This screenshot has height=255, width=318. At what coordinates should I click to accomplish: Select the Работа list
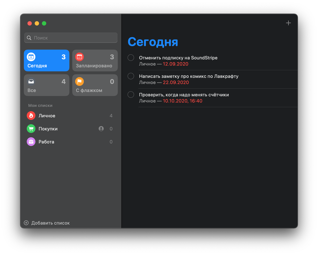click(71, 142)
